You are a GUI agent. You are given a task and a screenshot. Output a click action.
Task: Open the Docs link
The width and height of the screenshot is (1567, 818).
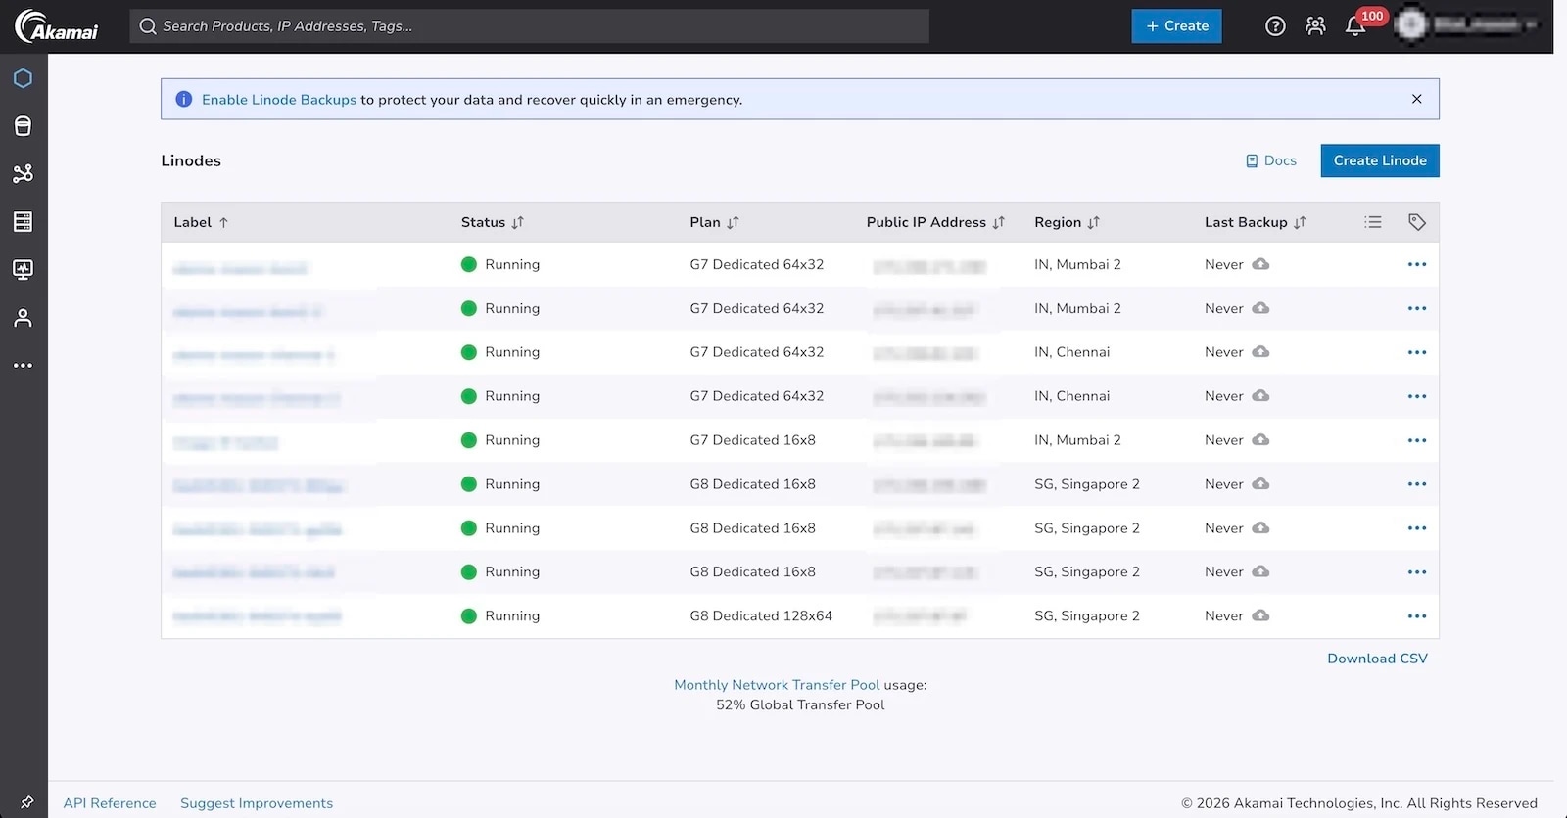click(1271, 160)
